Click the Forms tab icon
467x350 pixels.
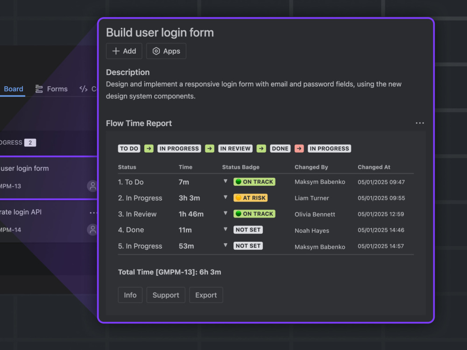coord(39,89)
